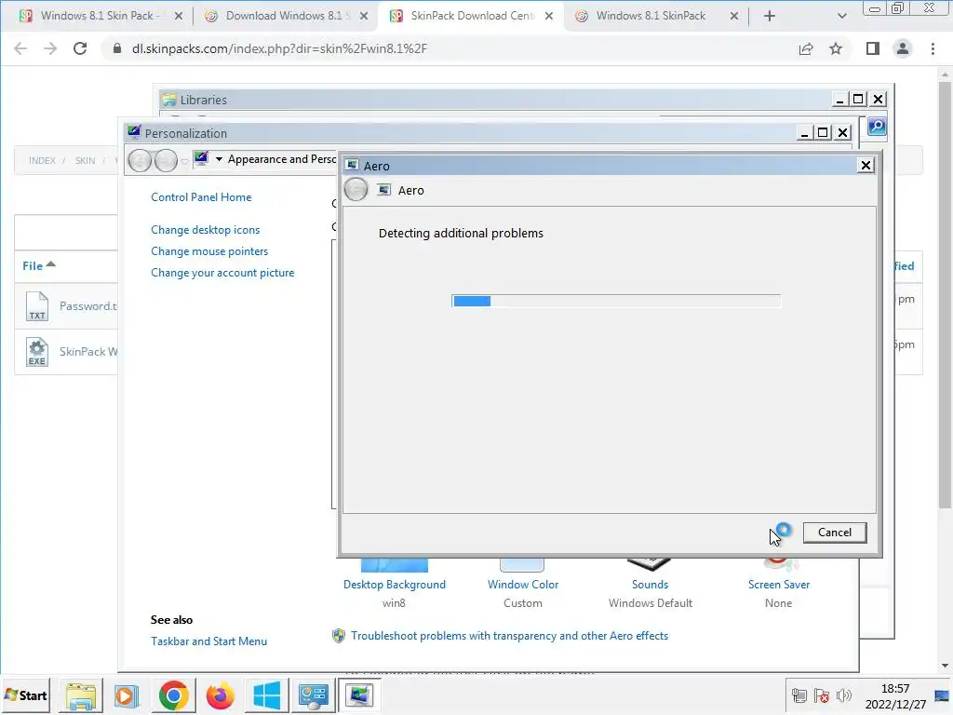Click the Aero troubleshooter progress bar
Viewport: 953px width, 715px height.
(616, 301)
